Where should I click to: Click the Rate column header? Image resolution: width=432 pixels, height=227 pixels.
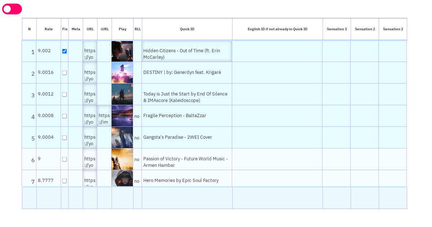click(x=49, y=29)
